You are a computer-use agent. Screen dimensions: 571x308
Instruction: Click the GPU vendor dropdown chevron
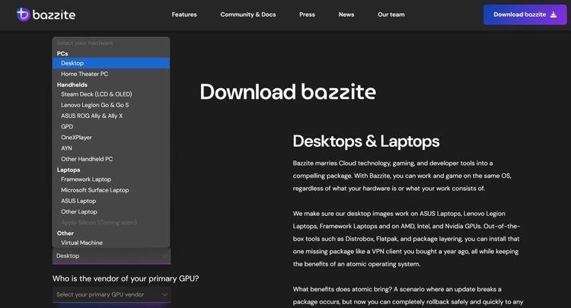pos(164,294)
